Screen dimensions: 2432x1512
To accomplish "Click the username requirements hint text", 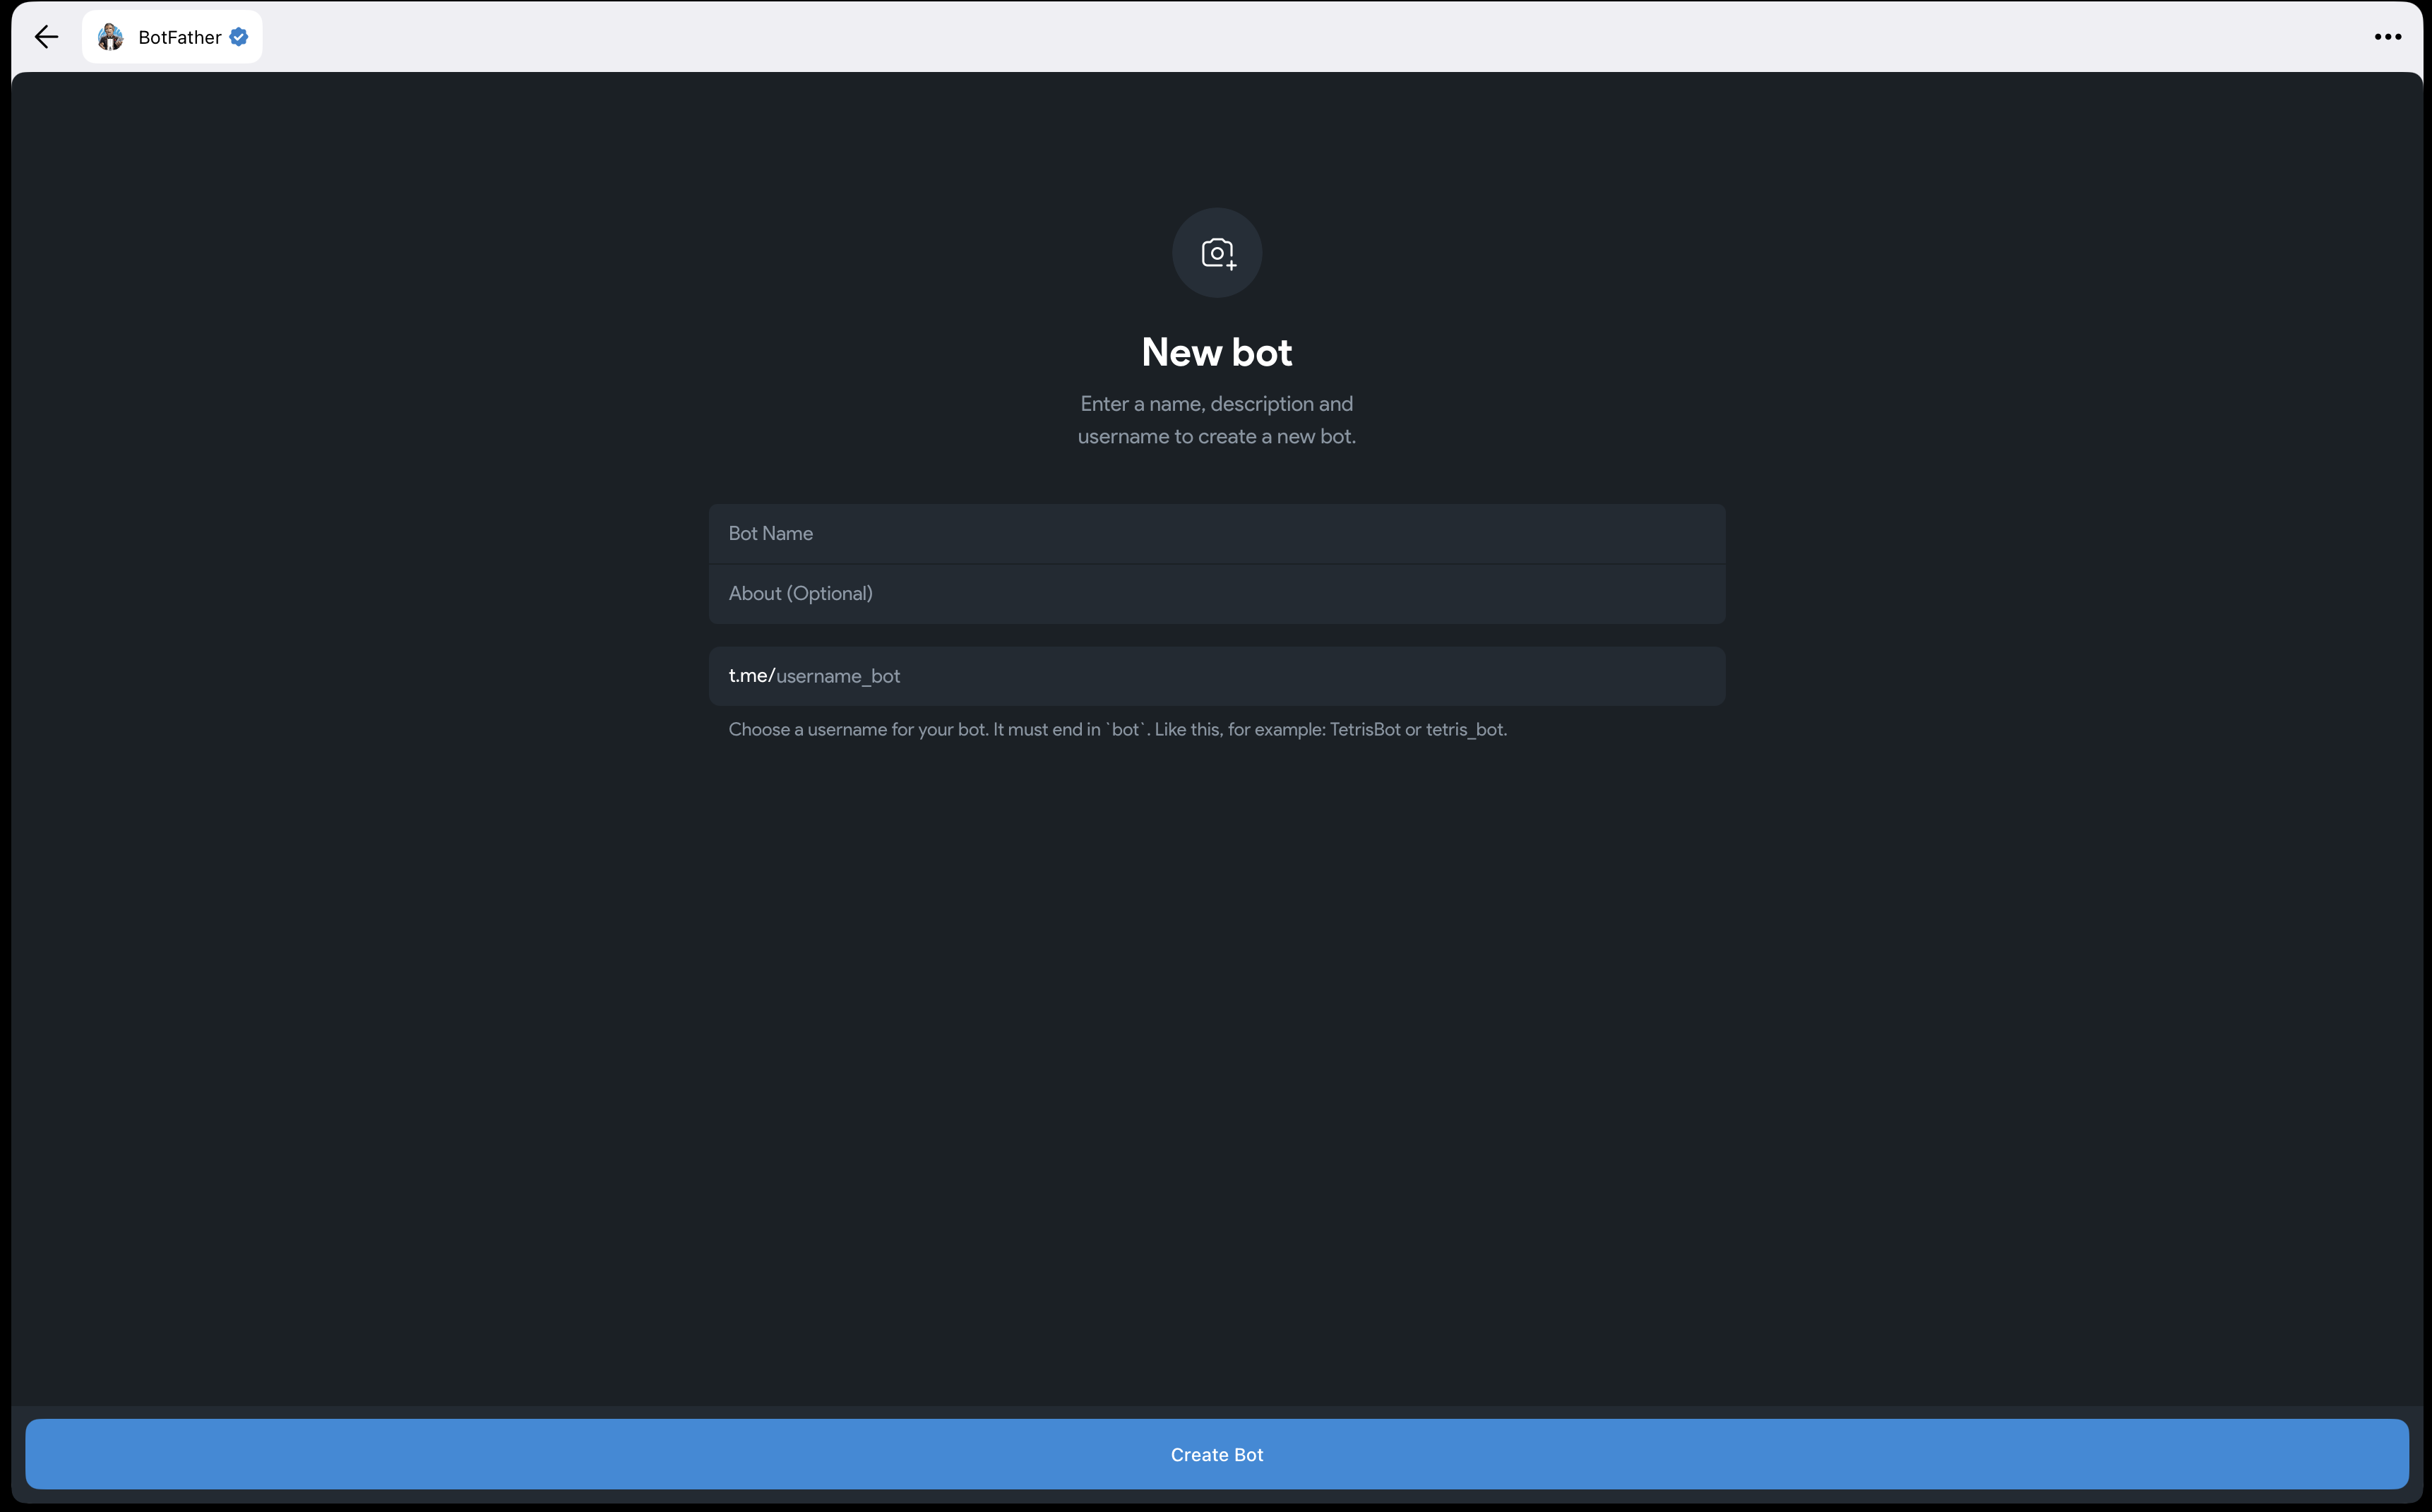I will pos(1117,729).
